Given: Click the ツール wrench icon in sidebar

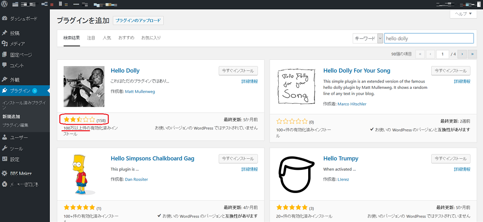Looking at the screenshot, I should click(5, 149).
